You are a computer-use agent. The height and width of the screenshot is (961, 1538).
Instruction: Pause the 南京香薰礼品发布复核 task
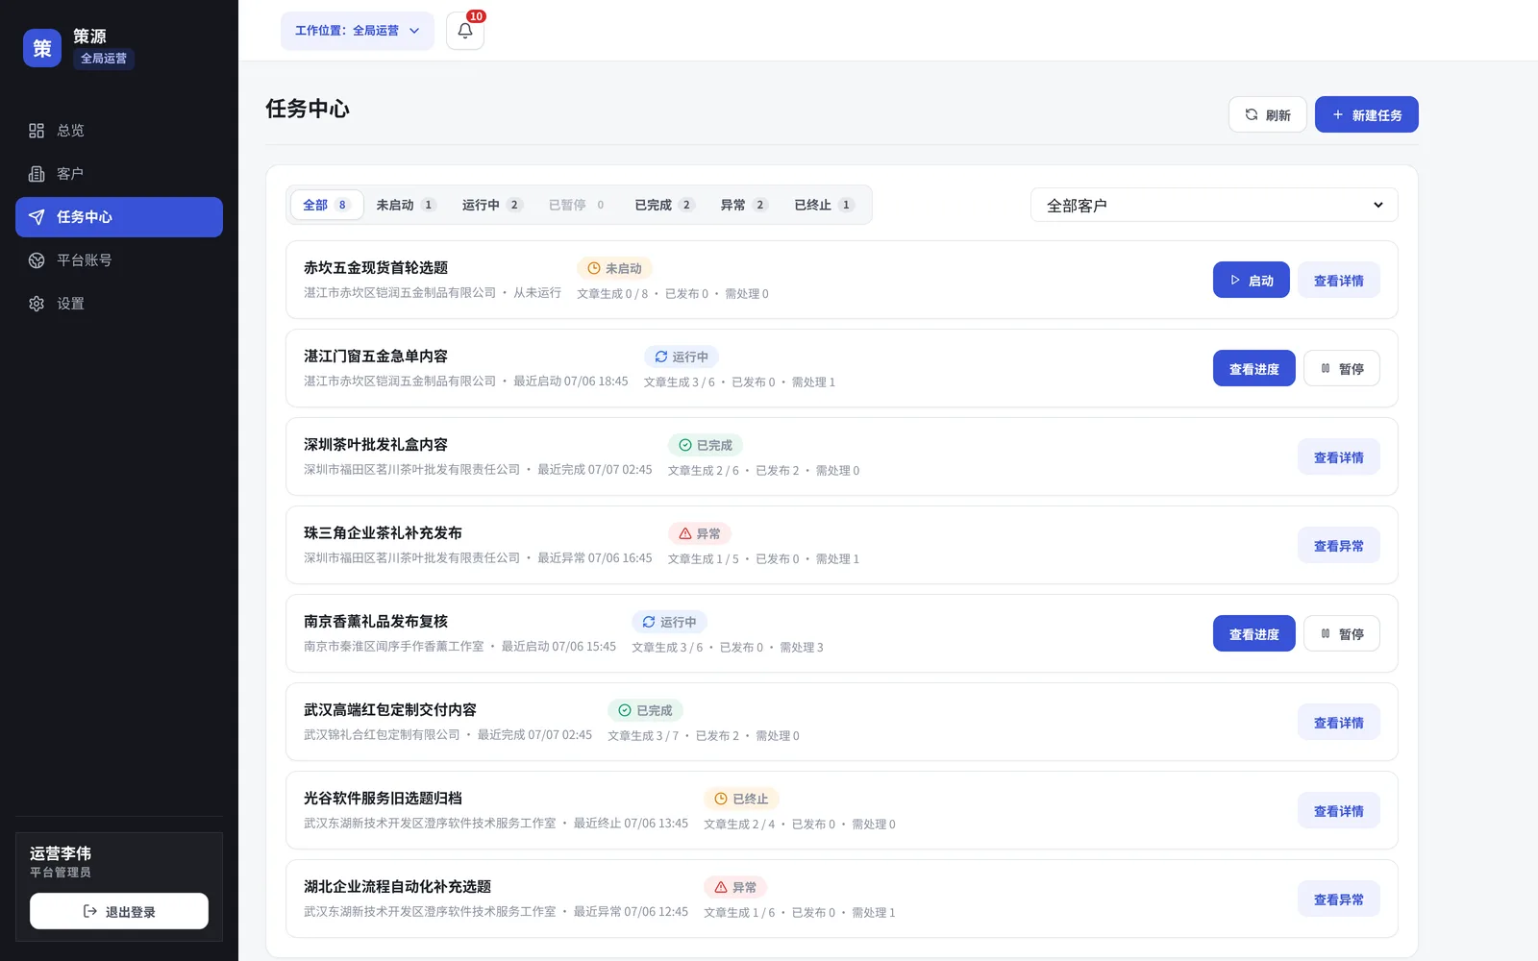pos(1342,634)
